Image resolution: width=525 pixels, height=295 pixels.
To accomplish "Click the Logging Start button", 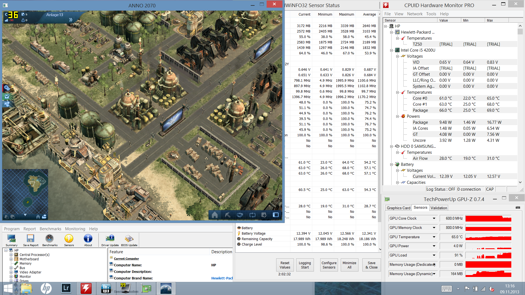I will tap(305, 265).
